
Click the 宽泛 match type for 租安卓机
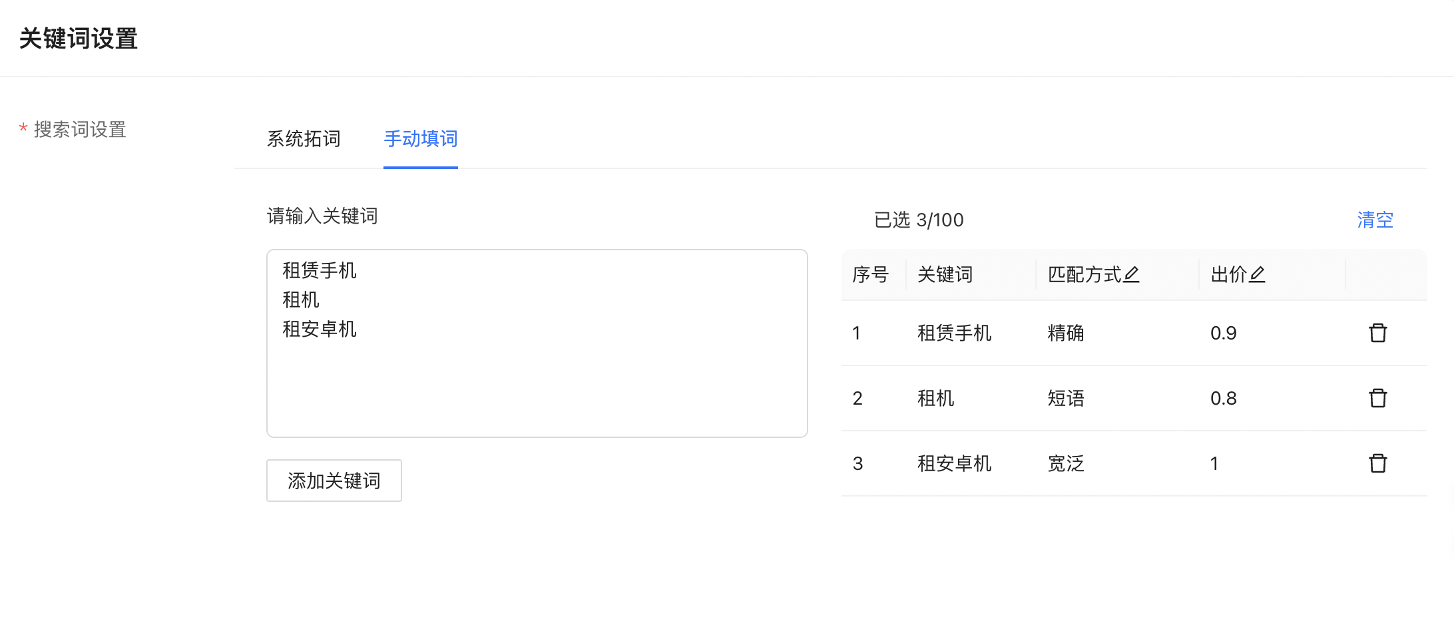coord(1066,463)
